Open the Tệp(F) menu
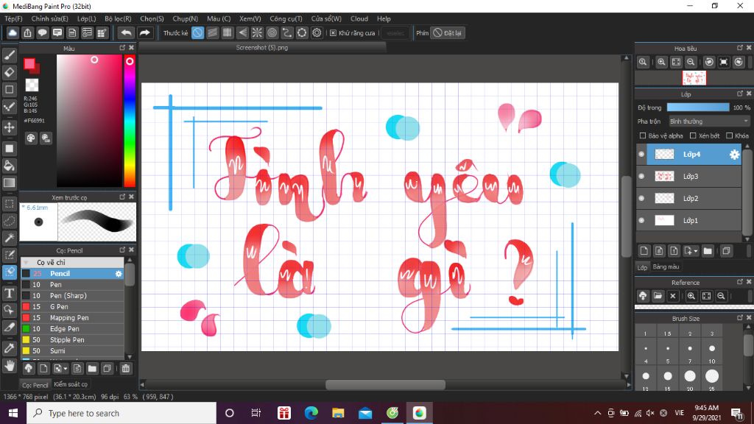The width and height of the screenshot is (754, 424). click(13, 18)
